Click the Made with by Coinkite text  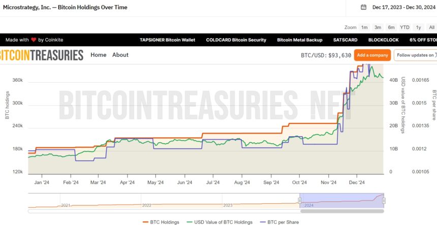(34, 40)
